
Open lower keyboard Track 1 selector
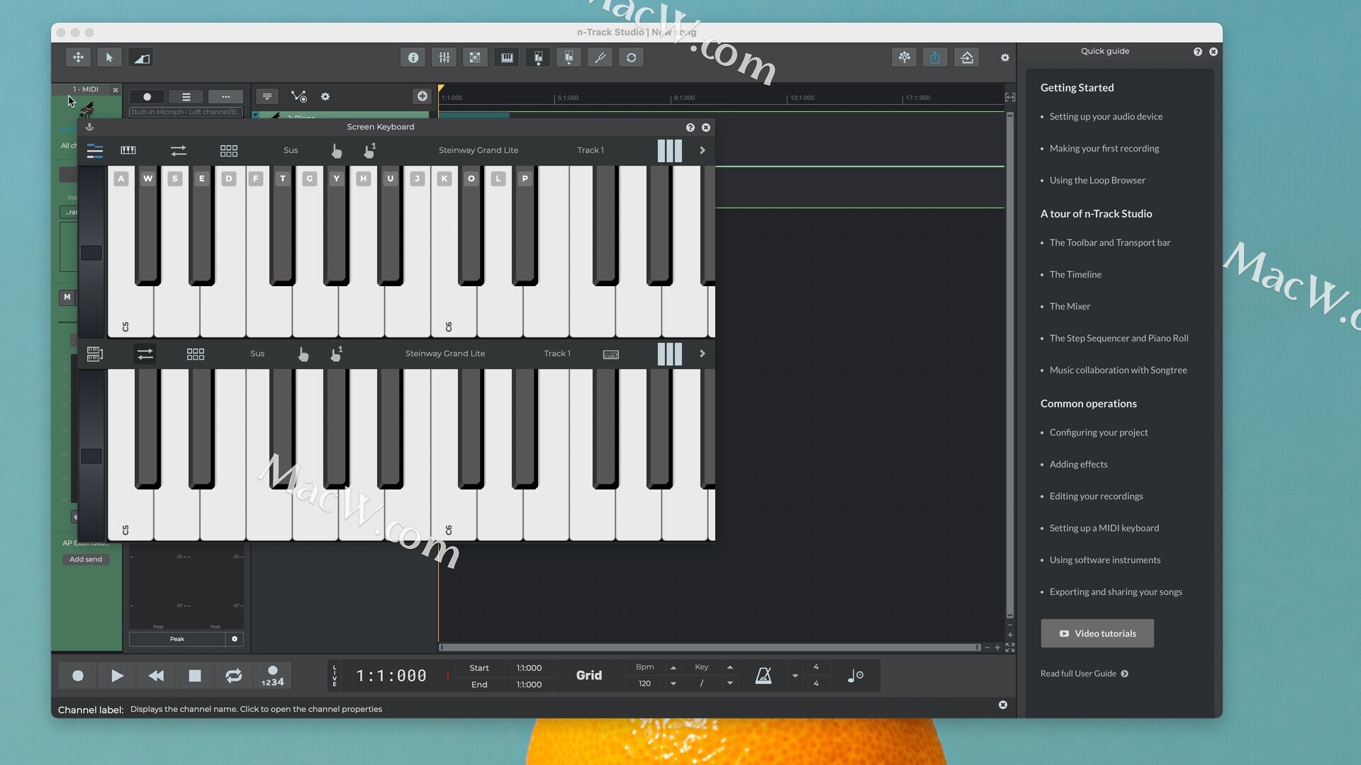point(557,353)
